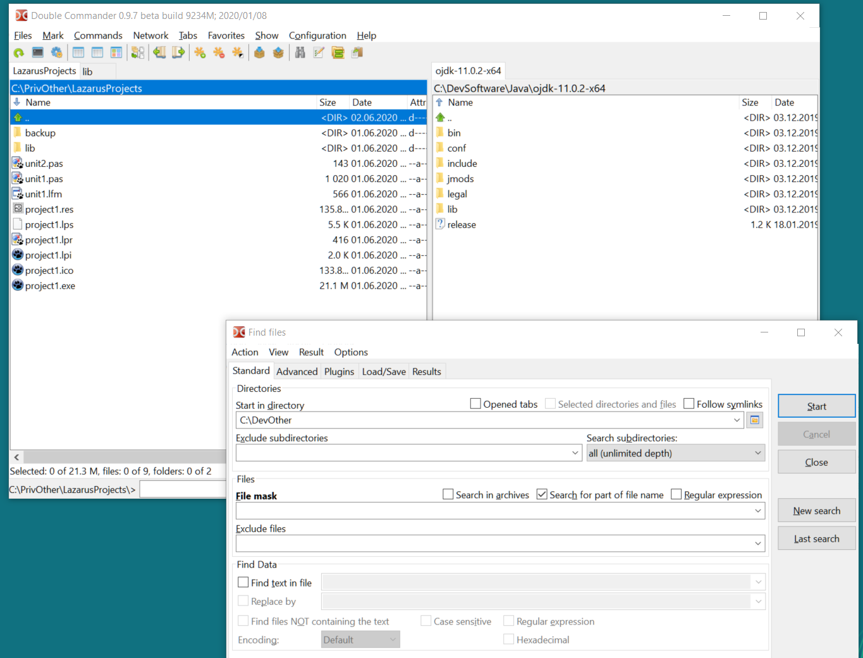This screenshot has width=863, height=658.
Task: Open Search subdirectories depth combo box
Action: point(676,453)
